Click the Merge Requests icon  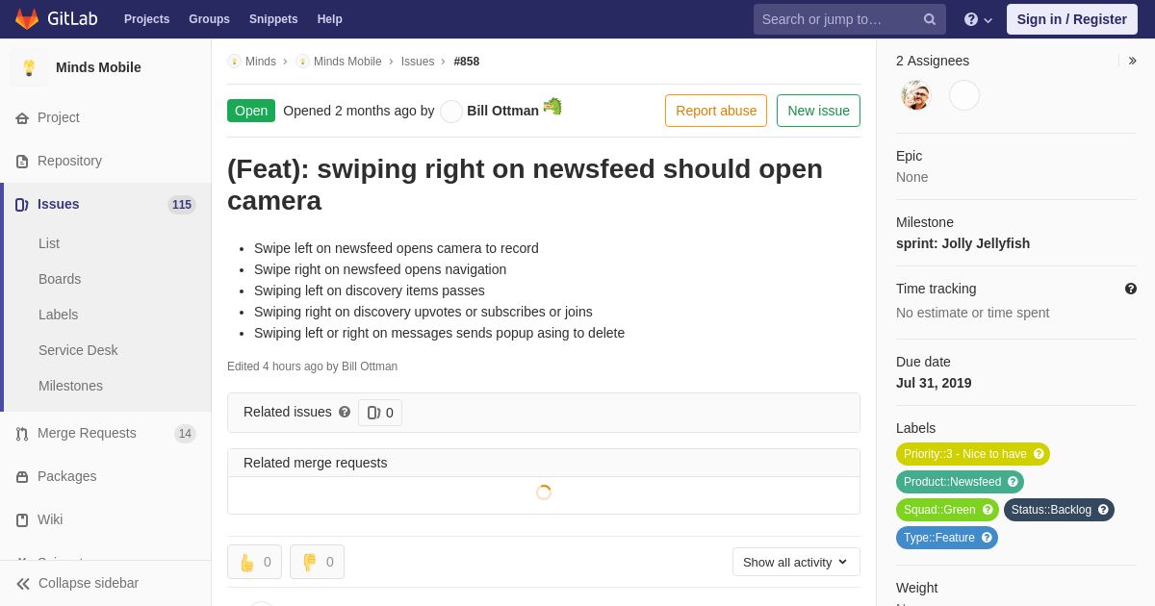coord(22,434)
